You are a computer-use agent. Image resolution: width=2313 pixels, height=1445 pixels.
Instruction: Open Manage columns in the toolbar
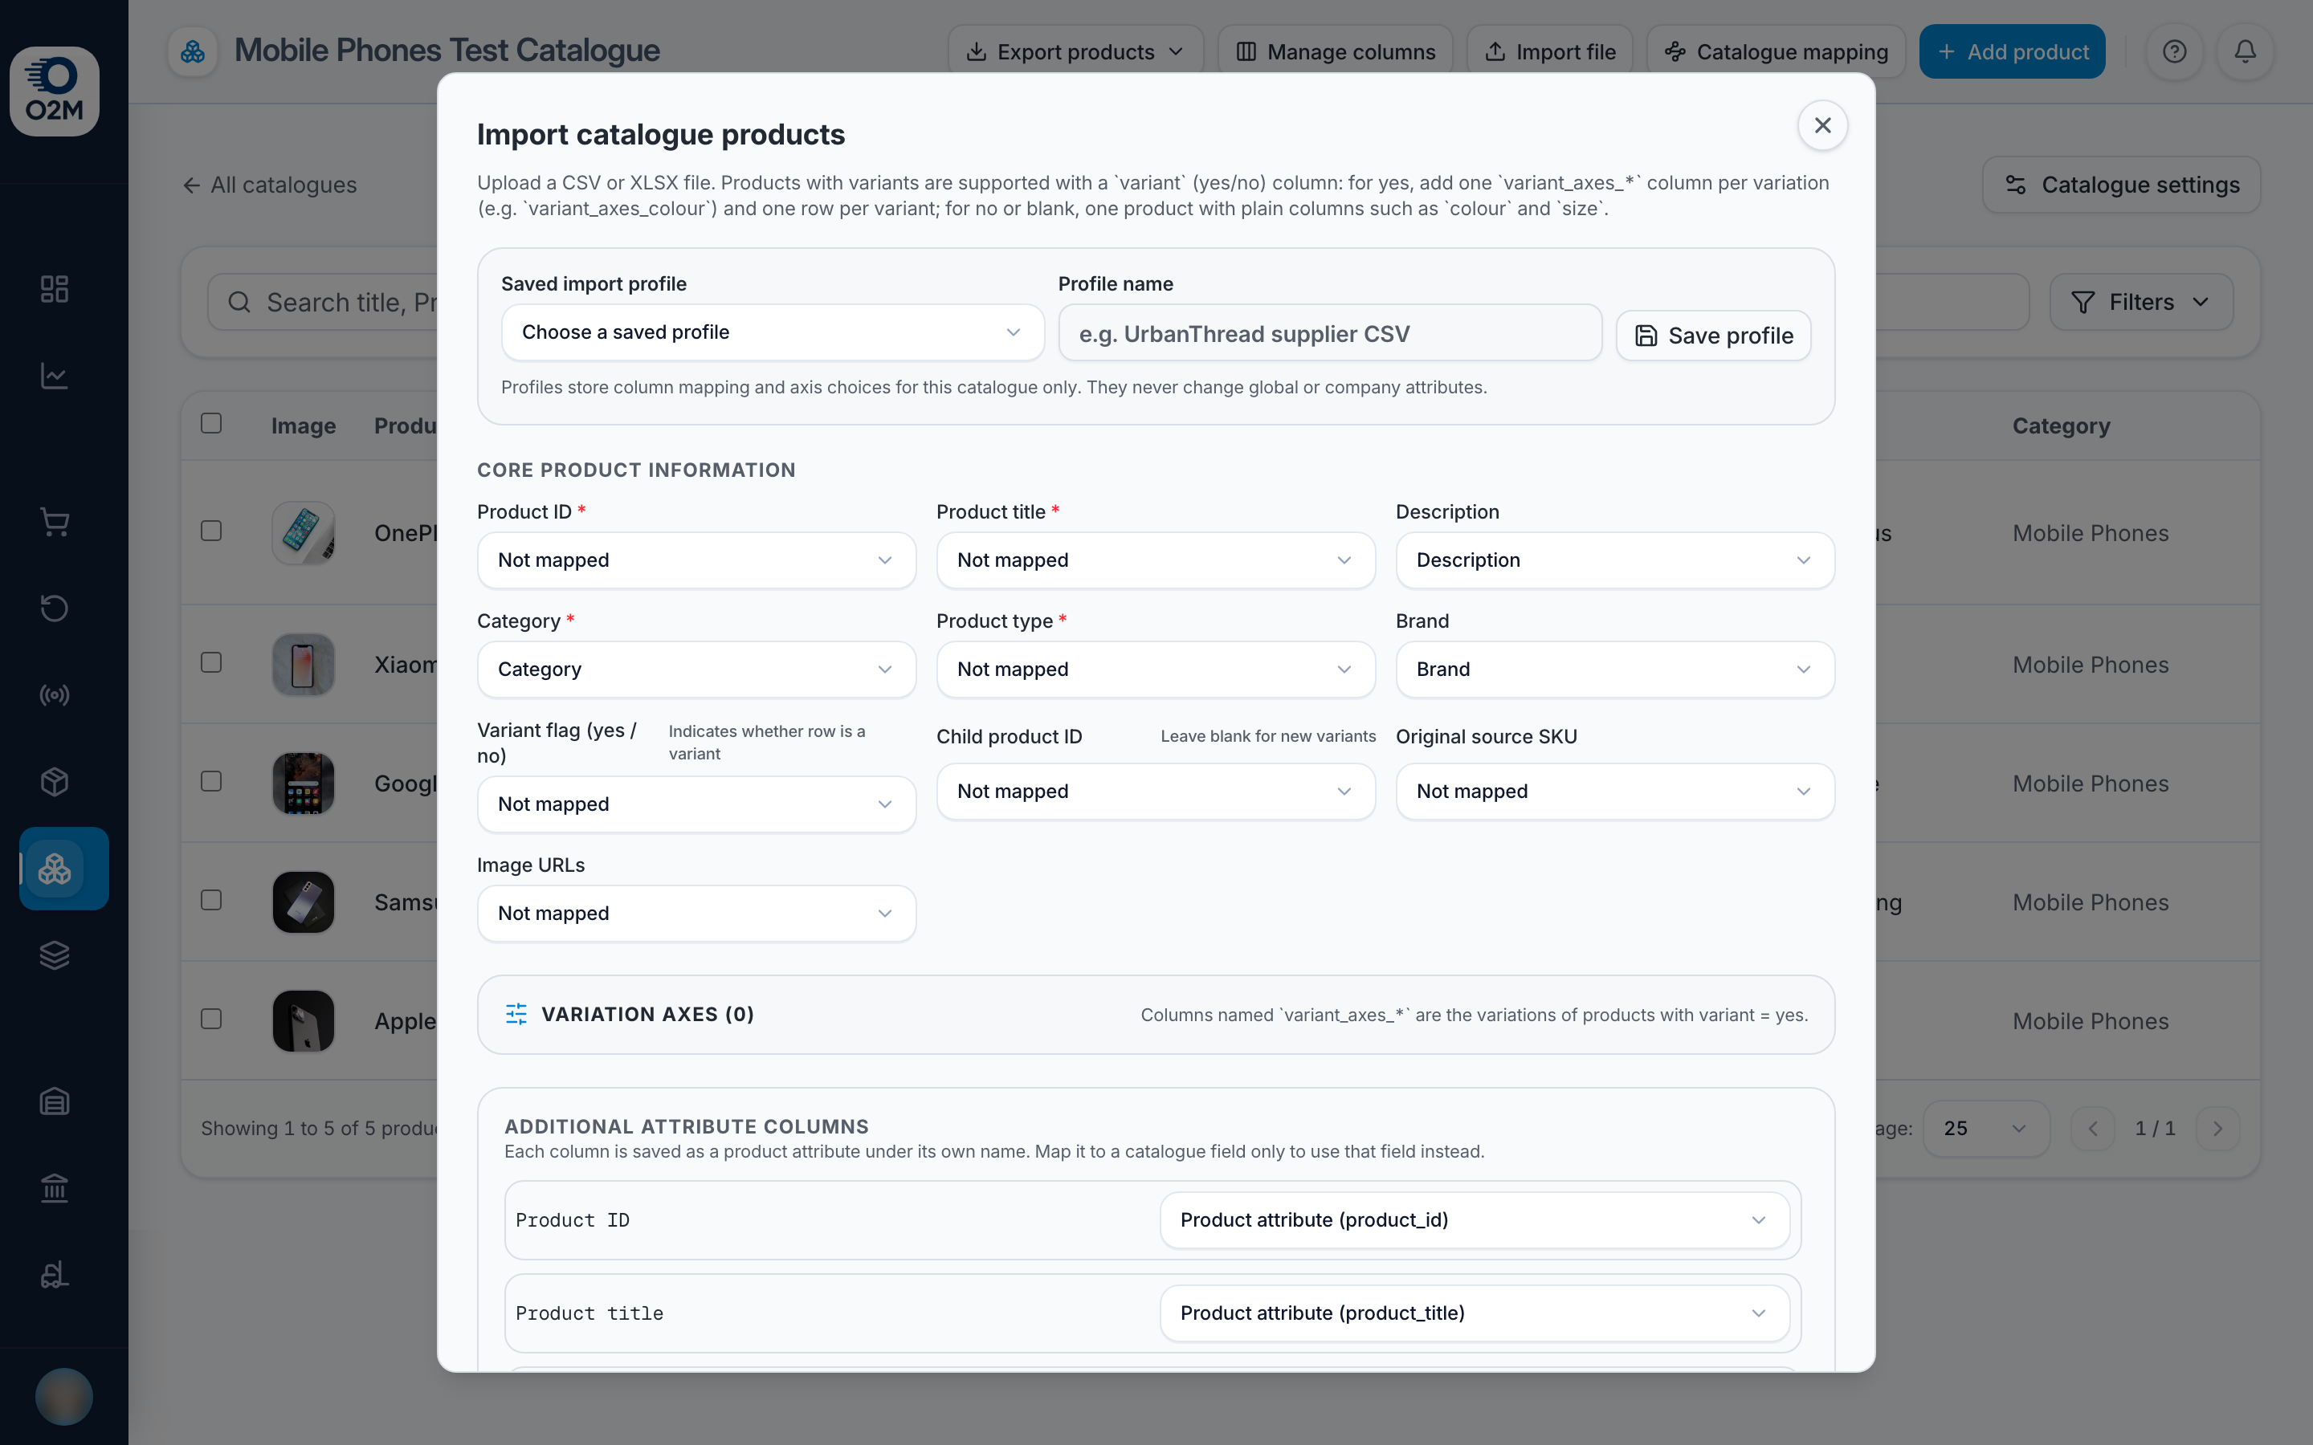(1336, 51)
